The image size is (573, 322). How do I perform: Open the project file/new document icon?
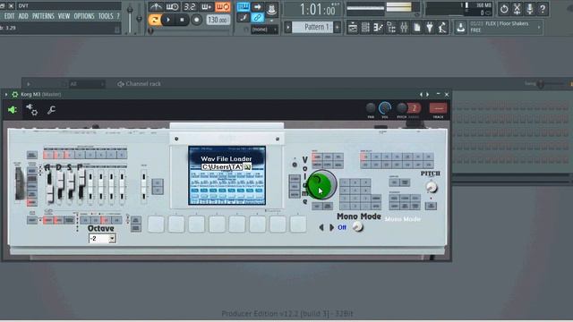tap(417, 28)
